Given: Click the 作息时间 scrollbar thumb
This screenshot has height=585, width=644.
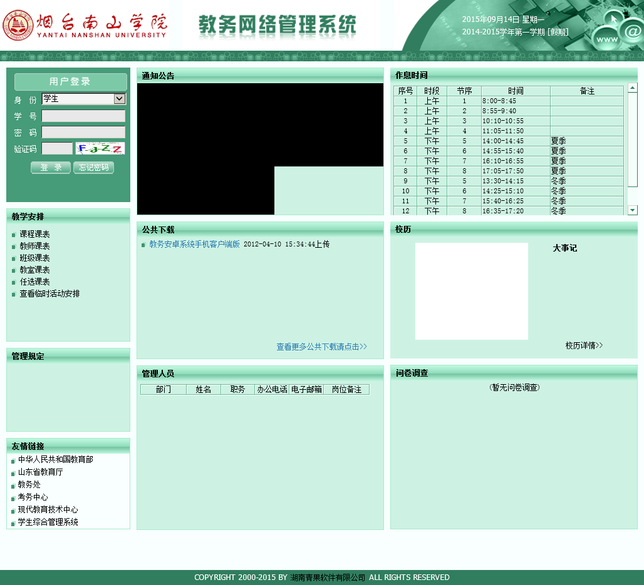Looking at the screenshot, I should point(633,140).
